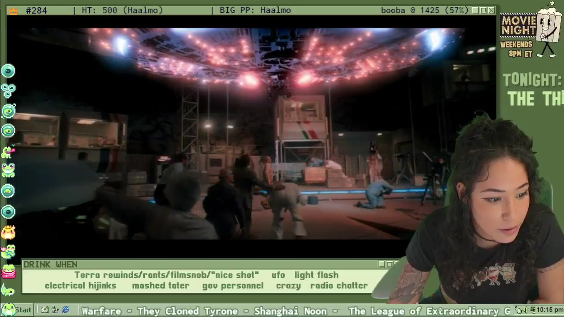
Task: Click the Movie Night logo text
Action: (x=519, y=26)
